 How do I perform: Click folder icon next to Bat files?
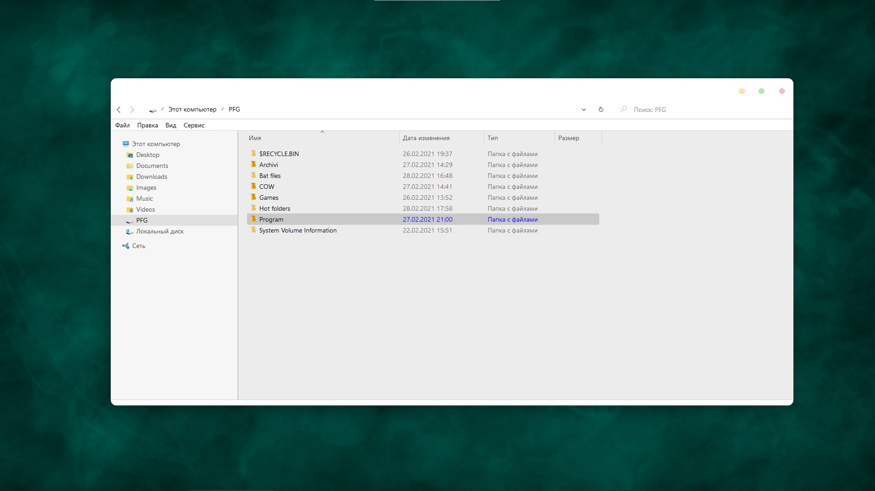coord(253,175)
